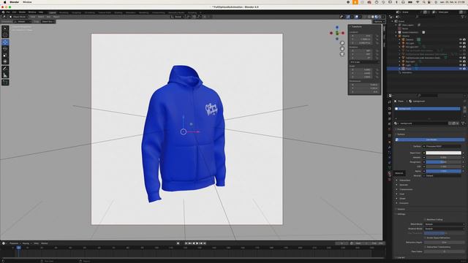Viewport: 468px width, 263px height.
Task: Open the timeline Playback menu
Action: pyautogui.click(x=14, y=243)
